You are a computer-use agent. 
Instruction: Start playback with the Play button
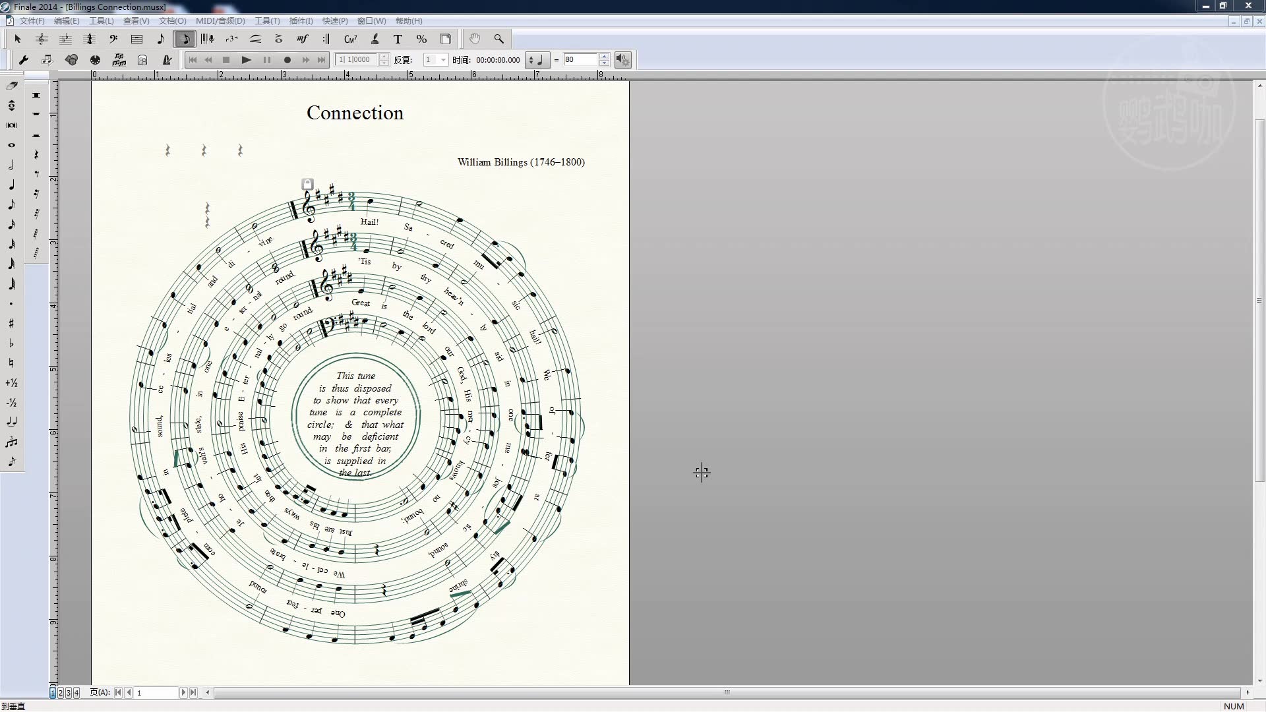coord(246,60)
